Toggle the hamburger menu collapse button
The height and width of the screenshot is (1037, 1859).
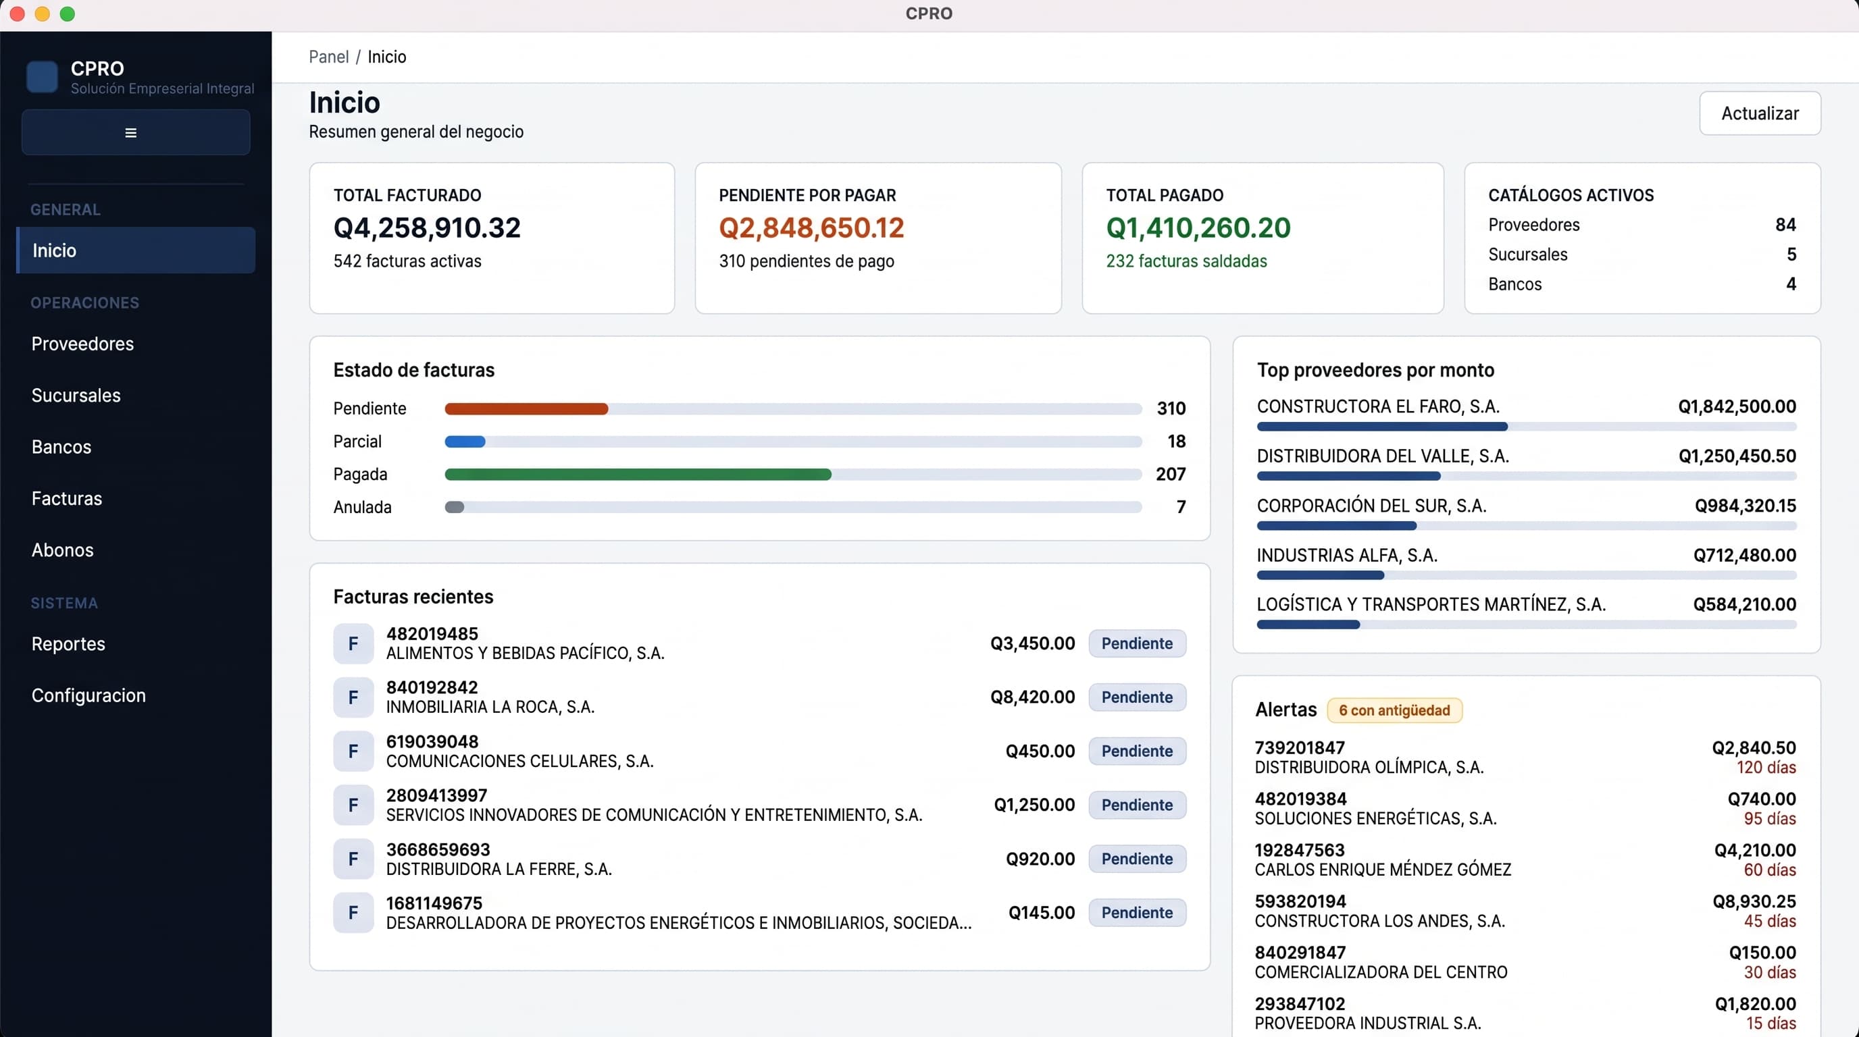(136, 133)
